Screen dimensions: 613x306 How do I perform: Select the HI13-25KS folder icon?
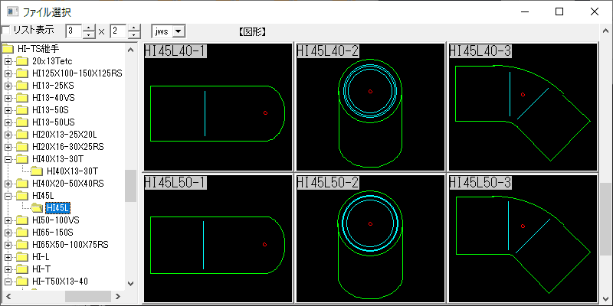point(22,86)
